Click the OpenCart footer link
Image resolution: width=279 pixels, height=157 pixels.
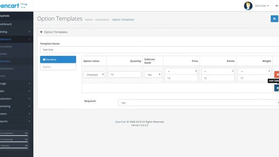coord(120,122)
